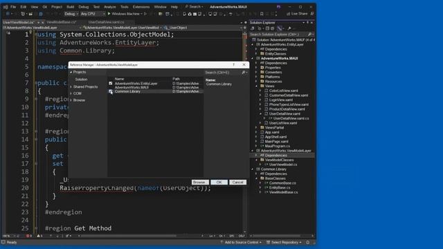This screenshot has width=443, height=249.
Task: Click the Solution Explorer properties wrench icon
Action: point(289,28)
